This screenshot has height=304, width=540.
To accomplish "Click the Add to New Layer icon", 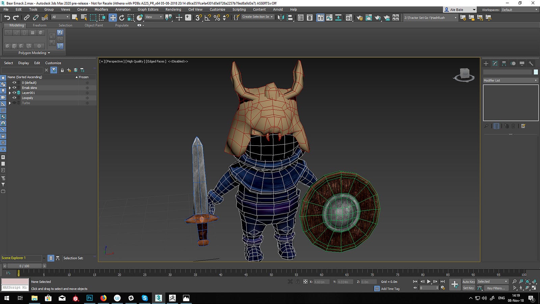I will [x=69, y=70].
